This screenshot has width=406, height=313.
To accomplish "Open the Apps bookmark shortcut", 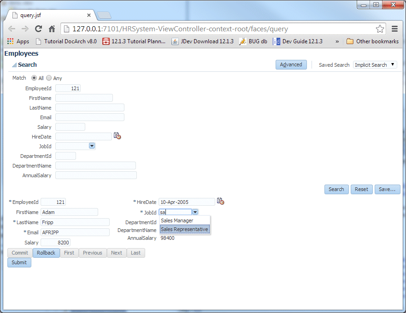I will 18,41.
